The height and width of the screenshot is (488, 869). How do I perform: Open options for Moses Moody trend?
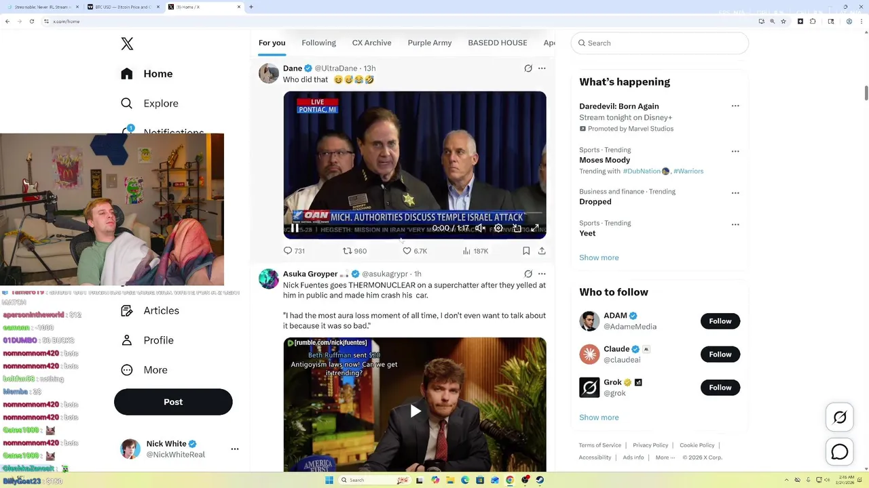(735, 151)
